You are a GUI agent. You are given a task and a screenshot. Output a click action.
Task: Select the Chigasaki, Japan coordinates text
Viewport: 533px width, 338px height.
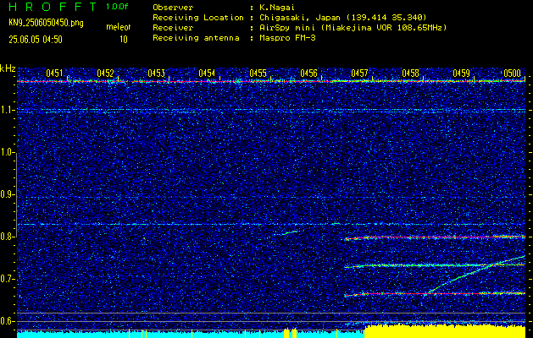(343, 17)
